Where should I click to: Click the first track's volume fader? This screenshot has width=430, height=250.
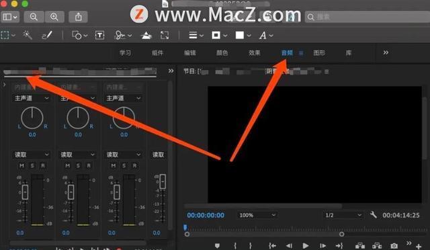tap(25, 192)
